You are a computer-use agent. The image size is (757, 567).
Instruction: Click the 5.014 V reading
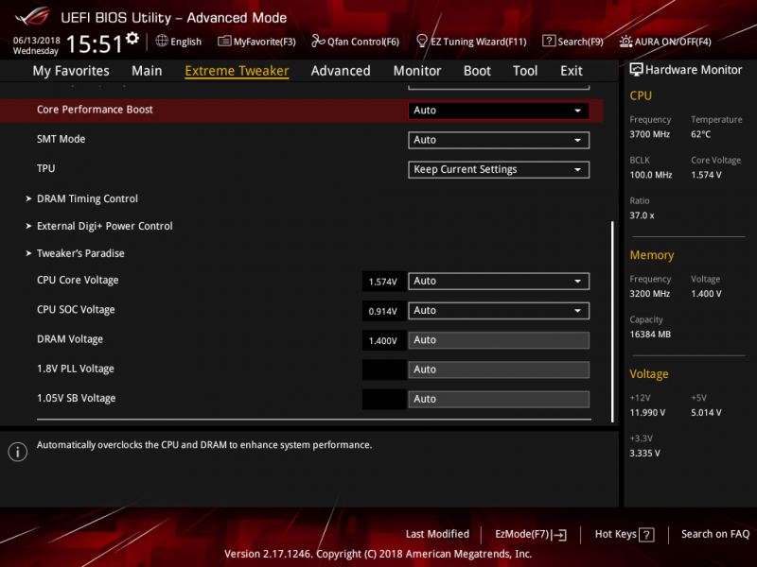coord(706,413)
